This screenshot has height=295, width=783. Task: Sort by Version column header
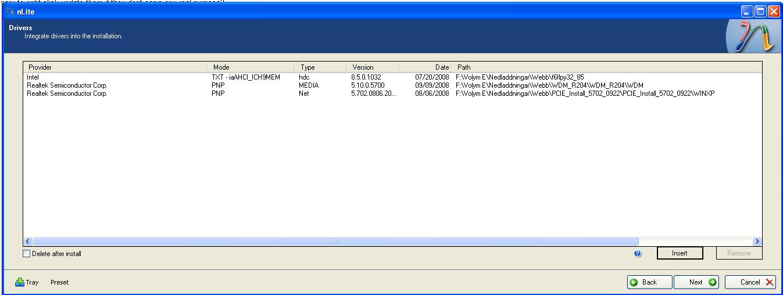click(x=373, y=67)
